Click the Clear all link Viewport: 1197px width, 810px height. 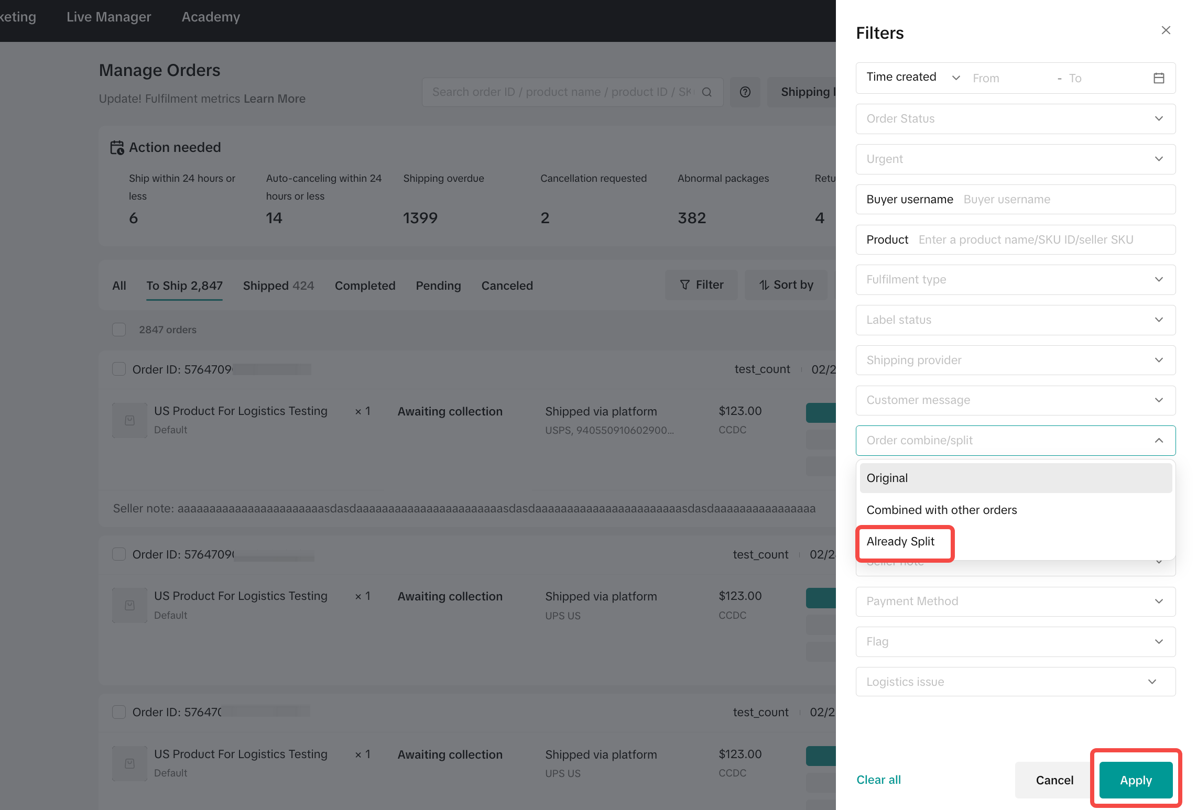point(878,780)
